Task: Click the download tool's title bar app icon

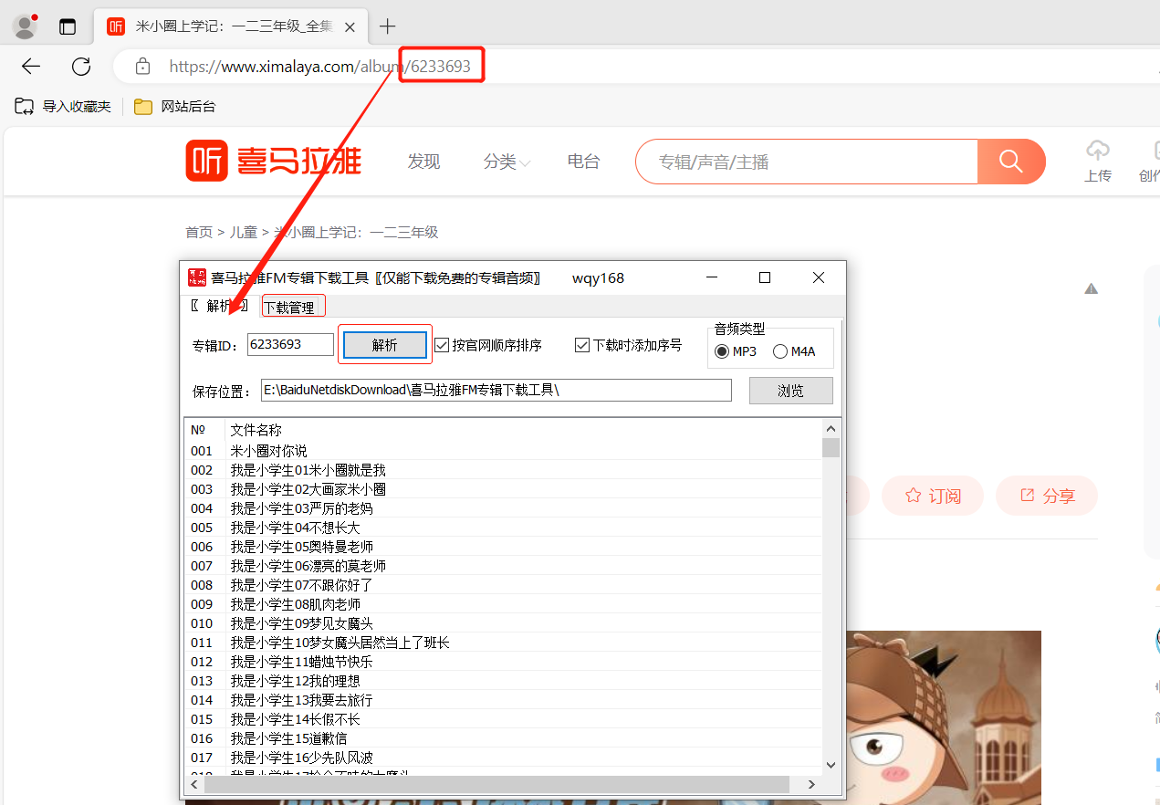Action: (x=196, y=277)
